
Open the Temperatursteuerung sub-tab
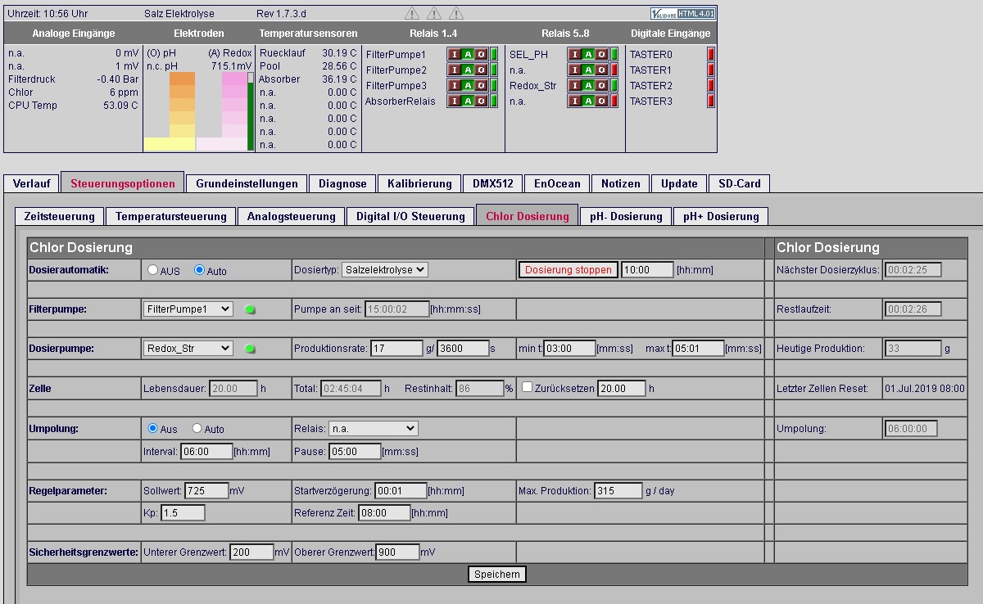coord(171,216)
